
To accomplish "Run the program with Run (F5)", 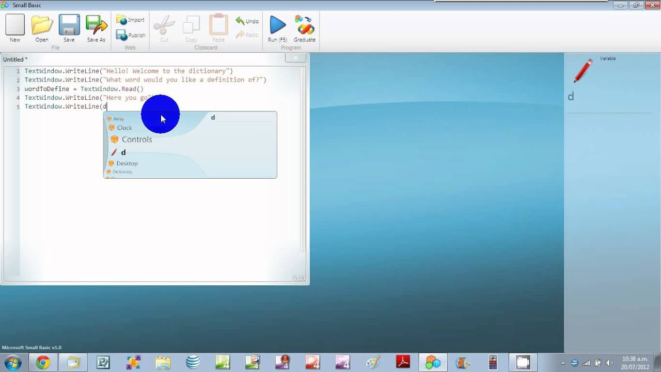I will (x=277, y=28).
